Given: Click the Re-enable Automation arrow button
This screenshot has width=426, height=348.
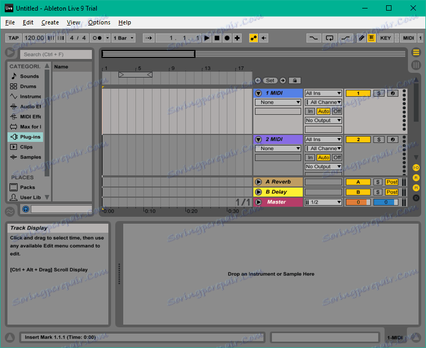Looking at the screenshot, I should click(x=263, y=38).
